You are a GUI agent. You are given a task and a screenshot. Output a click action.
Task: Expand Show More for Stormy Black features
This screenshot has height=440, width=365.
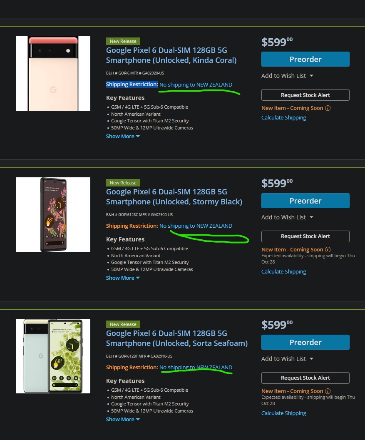coord(123,278)
